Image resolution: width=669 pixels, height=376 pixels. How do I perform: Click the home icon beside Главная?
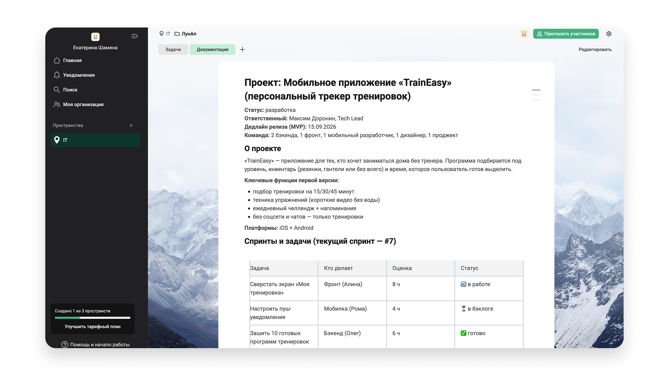57,60
